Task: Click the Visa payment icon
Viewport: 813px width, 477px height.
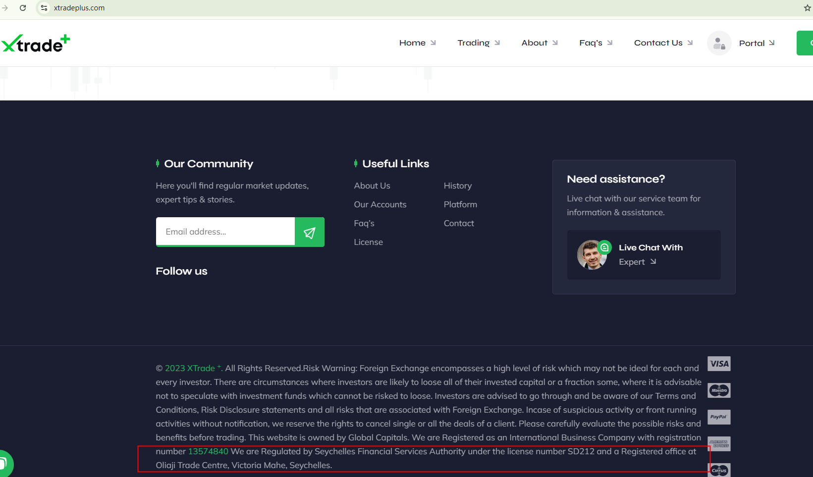Action: coord(719,364)
